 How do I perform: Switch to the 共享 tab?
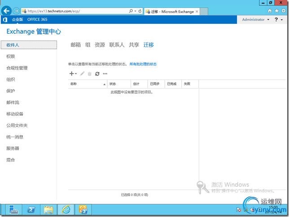[x=134, y=45]
